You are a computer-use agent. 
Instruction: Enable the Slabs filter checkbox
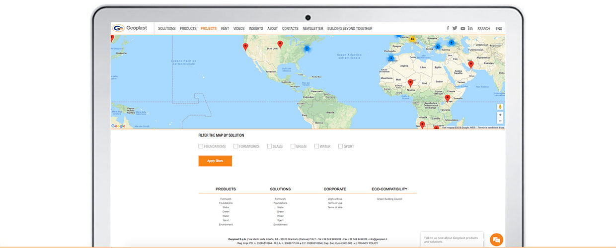coord(269,146)
